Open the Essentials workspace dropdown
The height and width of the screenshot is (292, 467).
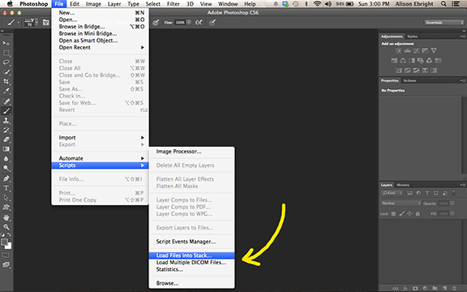tap(444, 23)
